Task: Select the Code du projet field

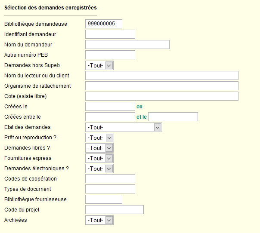Action: click(115, 210)
